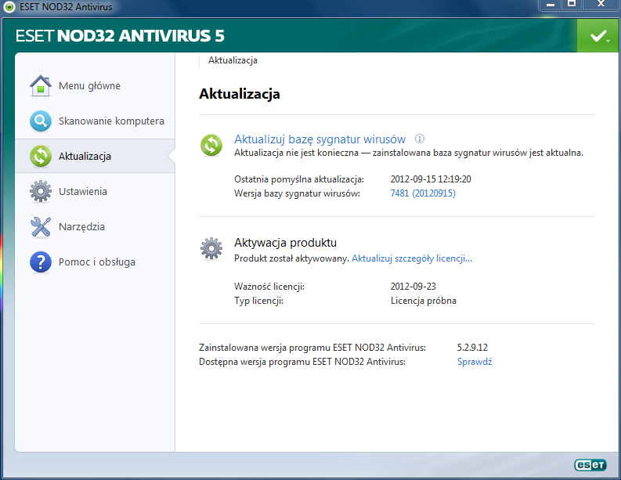Click the gear icon beside Aktywacja produktu
621x480 pixels.
211,248
